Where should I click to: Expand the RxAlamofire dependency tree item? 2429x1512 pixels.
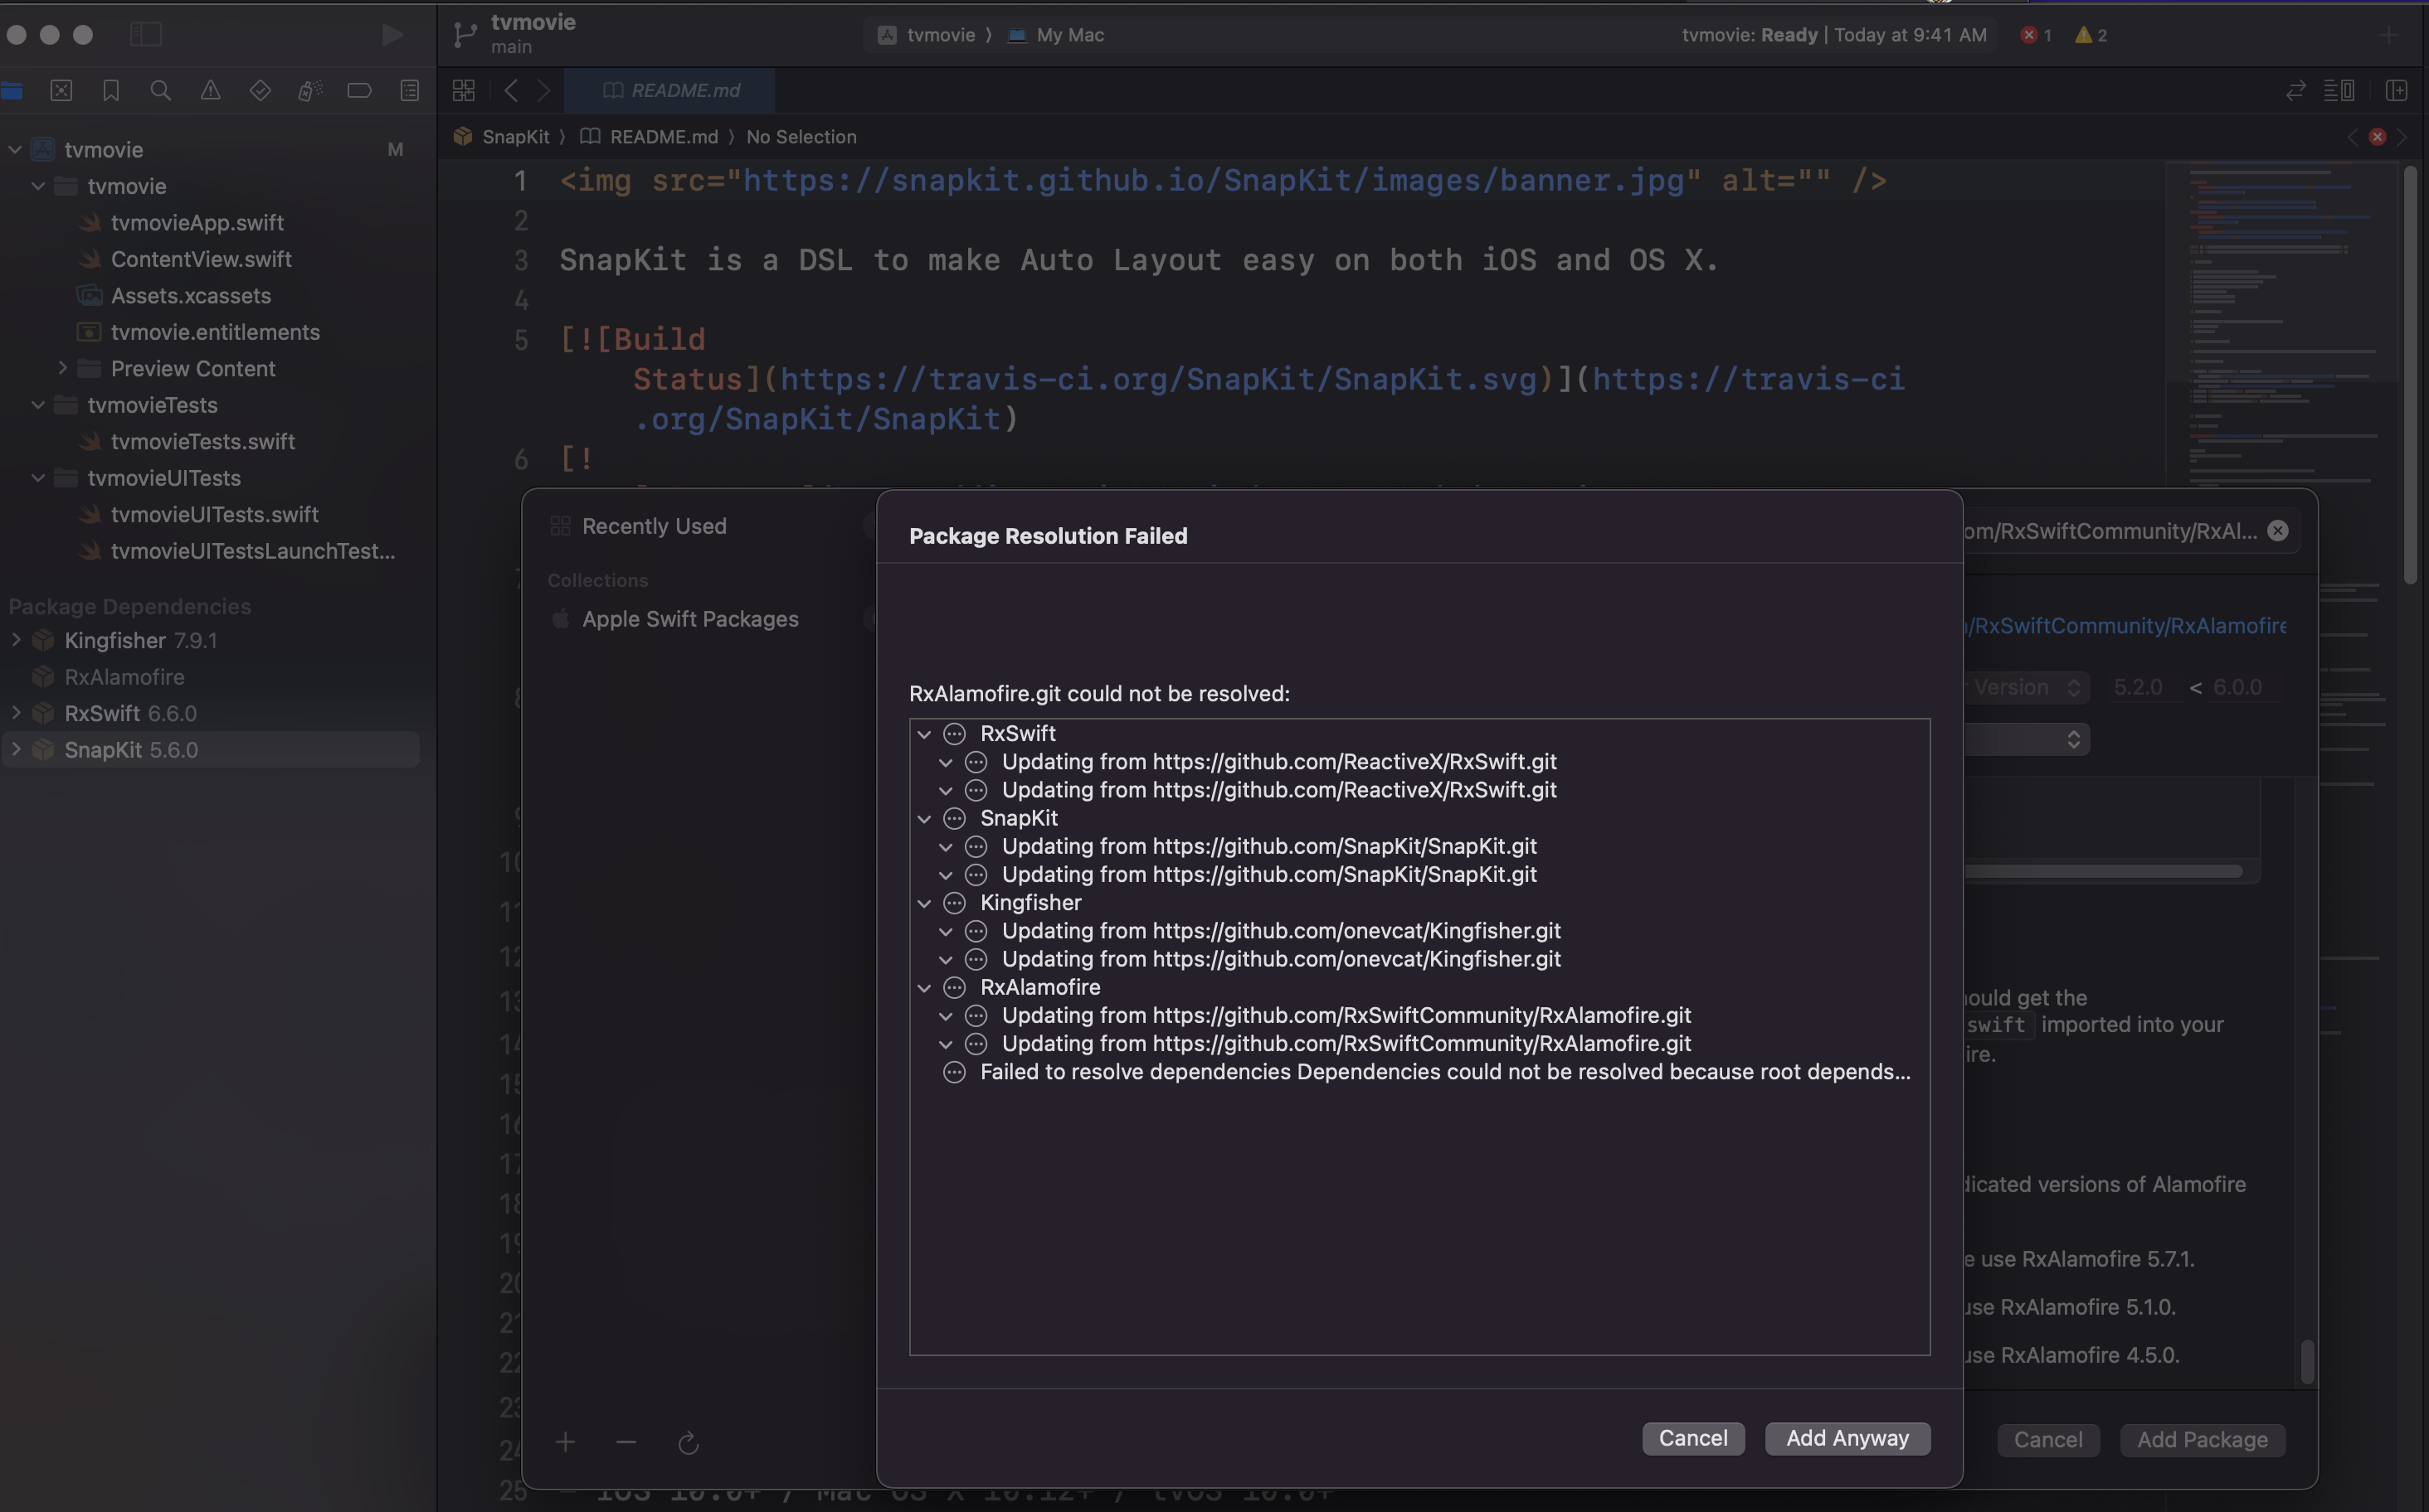tap(923, 987)
